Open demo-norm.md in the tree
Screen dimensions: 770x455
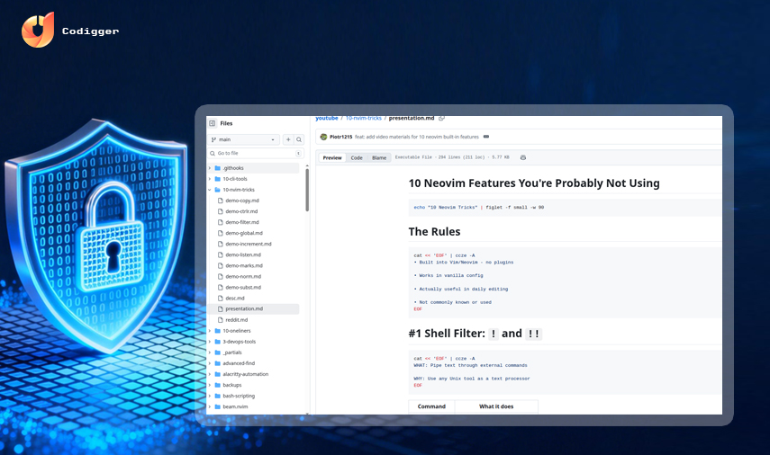click(243, 277)
